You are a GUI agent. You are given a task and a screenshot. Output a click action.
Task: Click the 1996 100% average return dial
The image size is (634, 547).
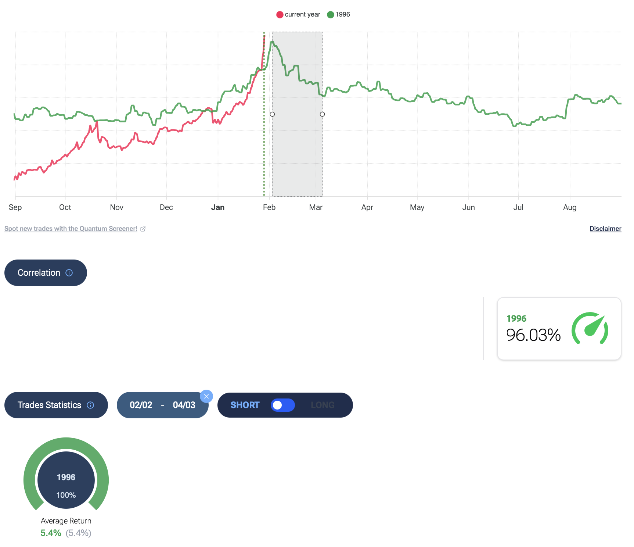(x=66, y=480)
